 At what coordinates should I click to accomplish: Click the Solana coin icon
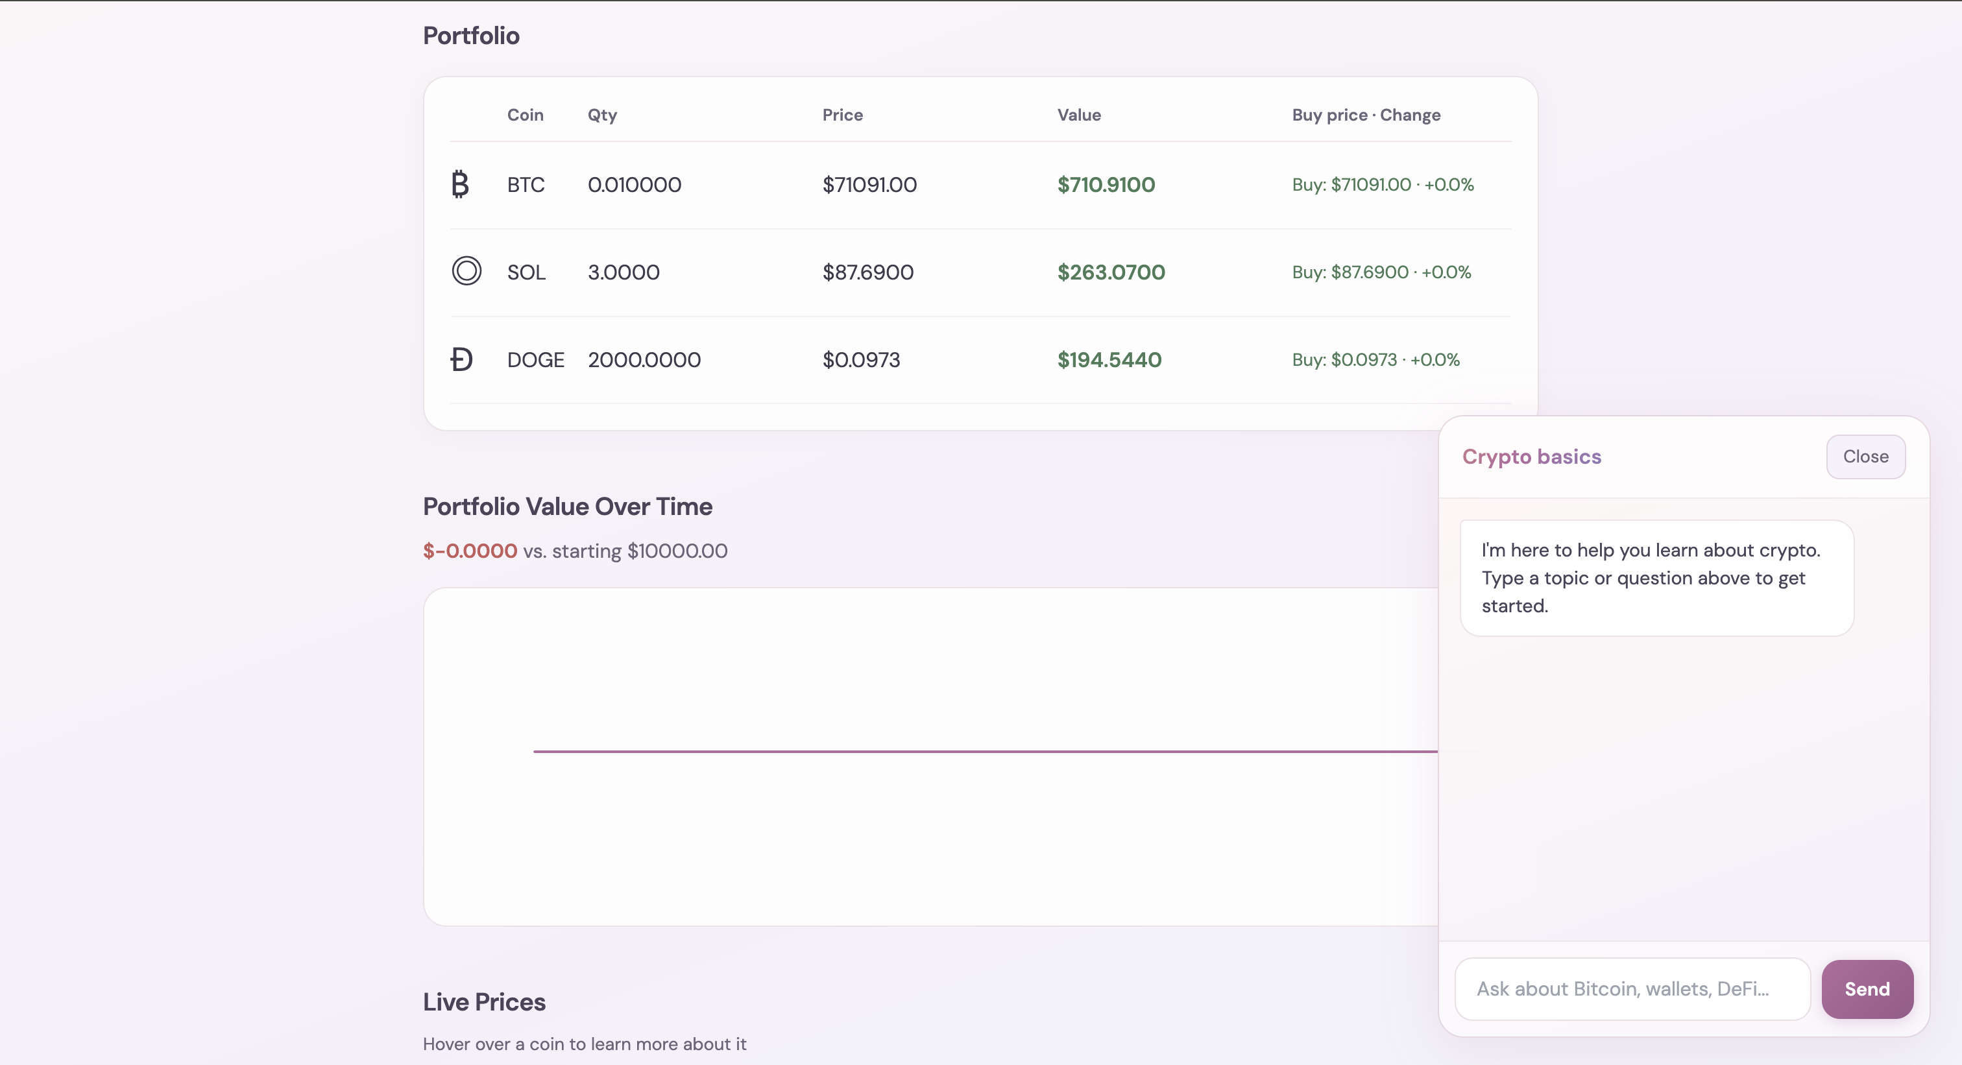(x=466, y=271)
